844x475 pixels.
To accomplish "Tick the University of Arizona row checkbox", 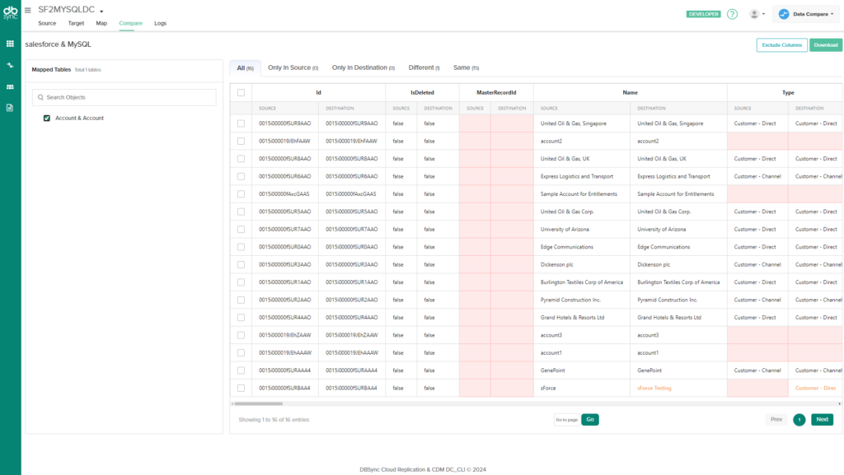I will [x=241, y=230].
